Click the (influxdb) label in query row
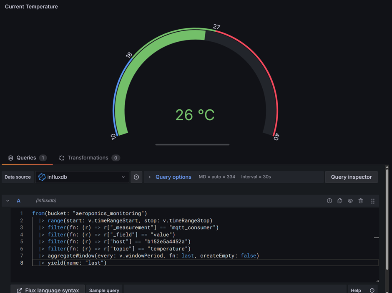Viewport: 392px width, 293px height. (46, 200)
